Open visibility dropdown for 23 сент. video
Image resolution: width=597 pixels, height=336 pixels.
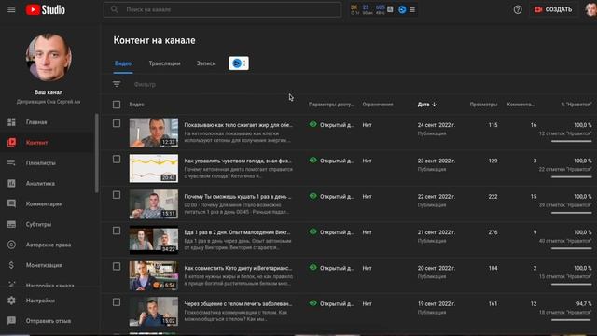point(331,161)
